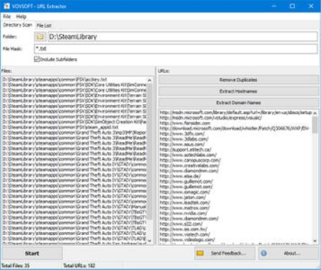
Task: Select the http://www.jaton.com/ URL
Action: click(x=183, y=197)
